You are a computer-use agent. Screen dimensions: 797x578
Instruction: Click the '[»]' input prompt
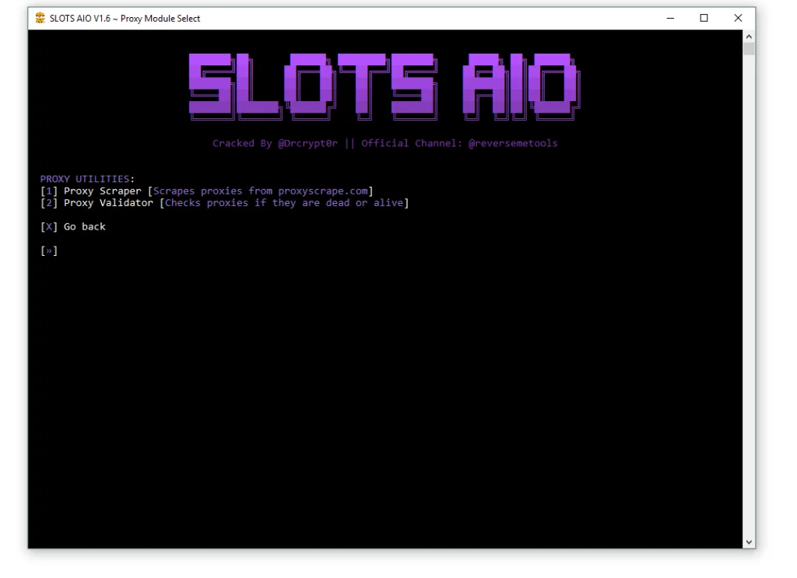click(x=49, y=250)
